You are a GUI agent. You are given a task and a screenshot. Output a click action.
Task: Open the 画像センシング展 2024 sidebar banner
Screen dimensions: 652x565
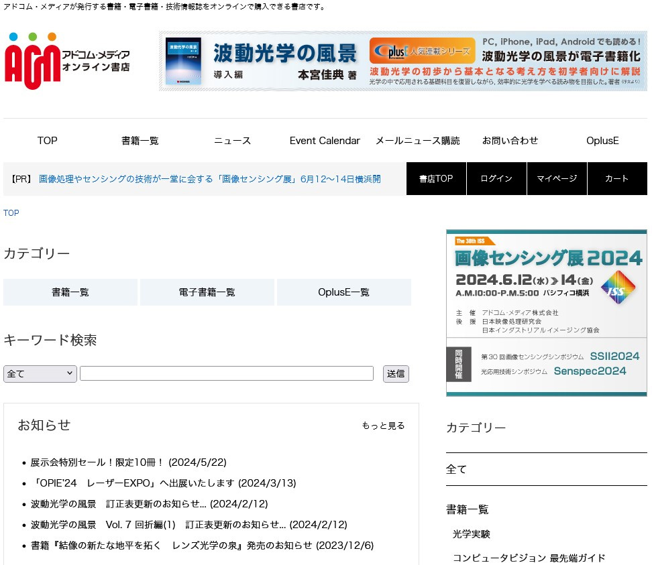[546, 312]
